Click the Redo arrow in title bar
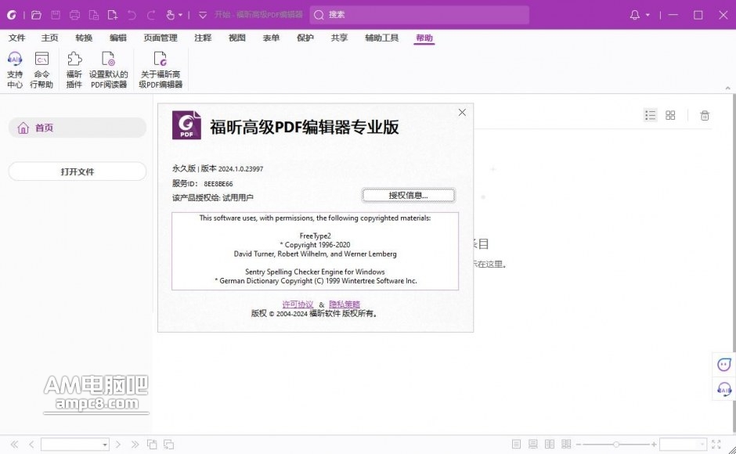This screenshot has width=736, height=454. click(x=151, y=15)
